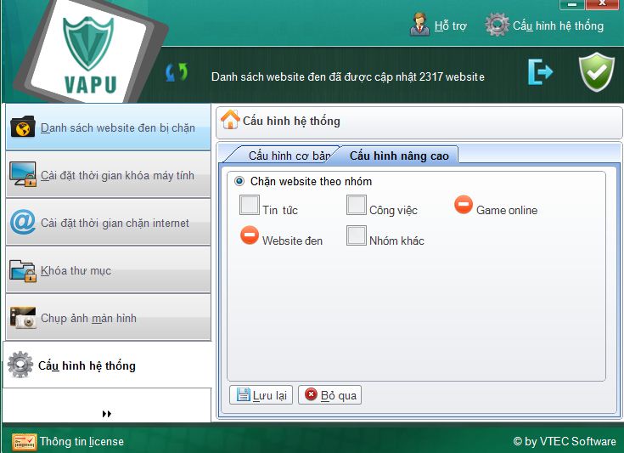Open Chụp ảnh màn hình section
This screenshot has height=453, width=624.
pyautogui.click(x=109, y=318)
